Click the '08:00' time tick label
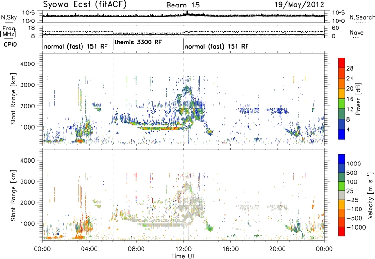The height and width of the screenshot is (259, 375). coord(136,249)
